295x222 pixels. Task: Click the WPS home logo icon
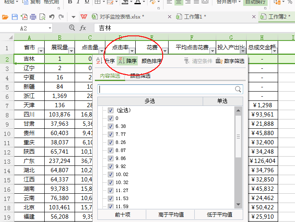84,17
